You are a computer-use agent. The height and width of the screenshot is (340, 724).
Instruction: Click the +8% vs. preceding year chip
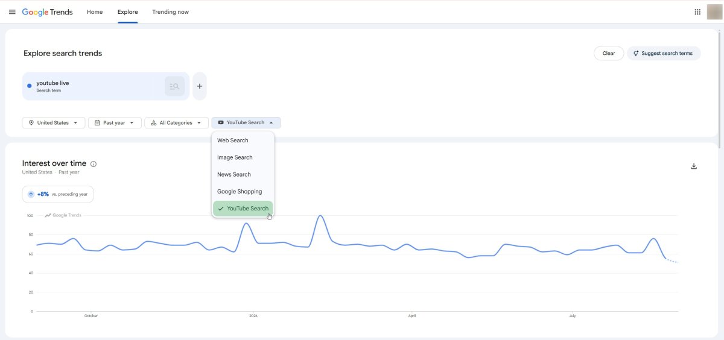[58, 194]
